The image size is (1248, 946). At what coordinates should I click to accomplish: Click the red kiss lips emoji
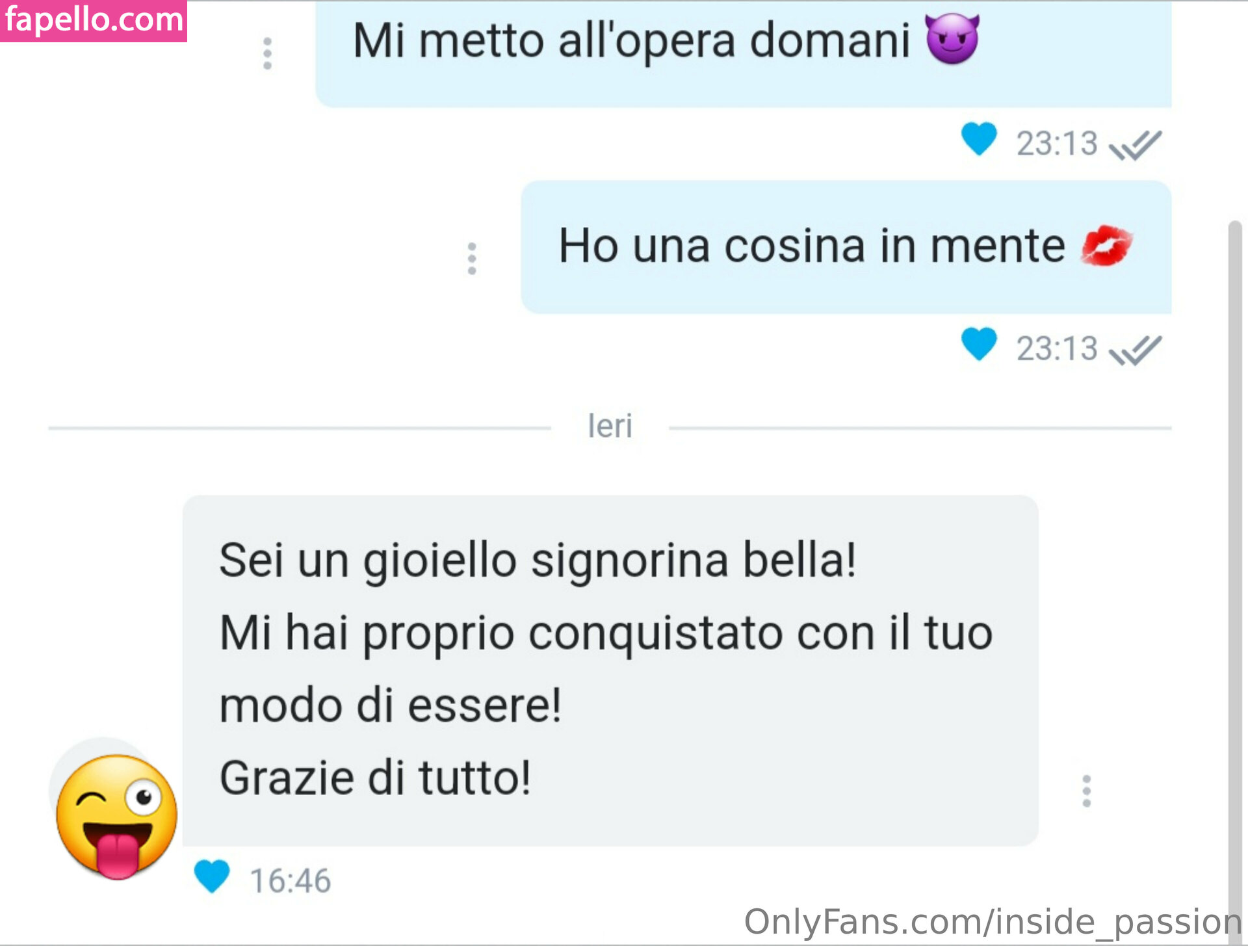coord(1106,246)
